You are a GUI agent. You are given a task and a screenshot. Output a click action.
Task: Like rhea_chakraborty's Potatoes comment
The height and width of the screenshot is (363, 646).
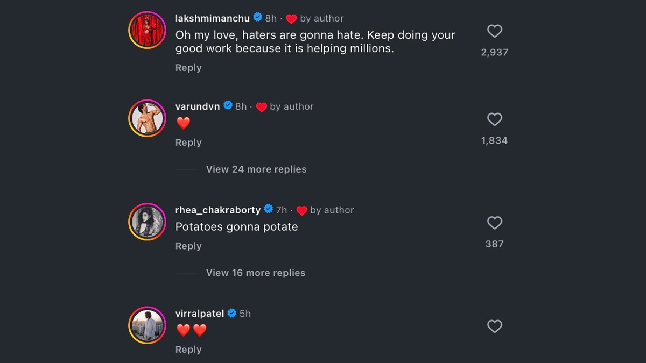point(494,223)
